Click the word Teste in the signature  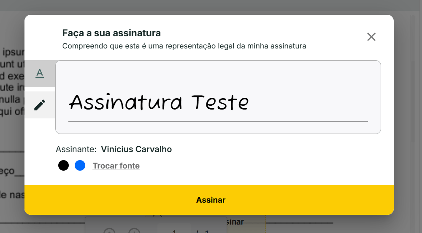(220, 102)
